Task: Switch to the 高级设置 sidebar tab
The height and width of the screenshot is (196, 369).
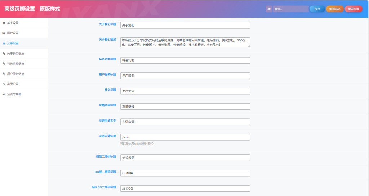Action: pyautogui.click(x=24, y=84)
